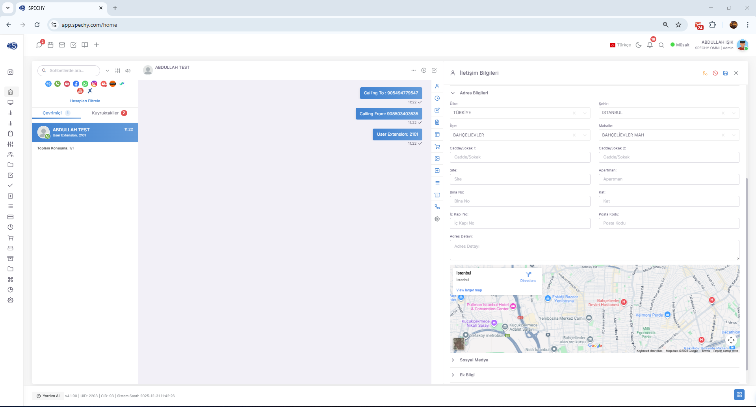Open Mahalle BAHÇELİEVLER MAH dropdown

click(x=669, y=135)
